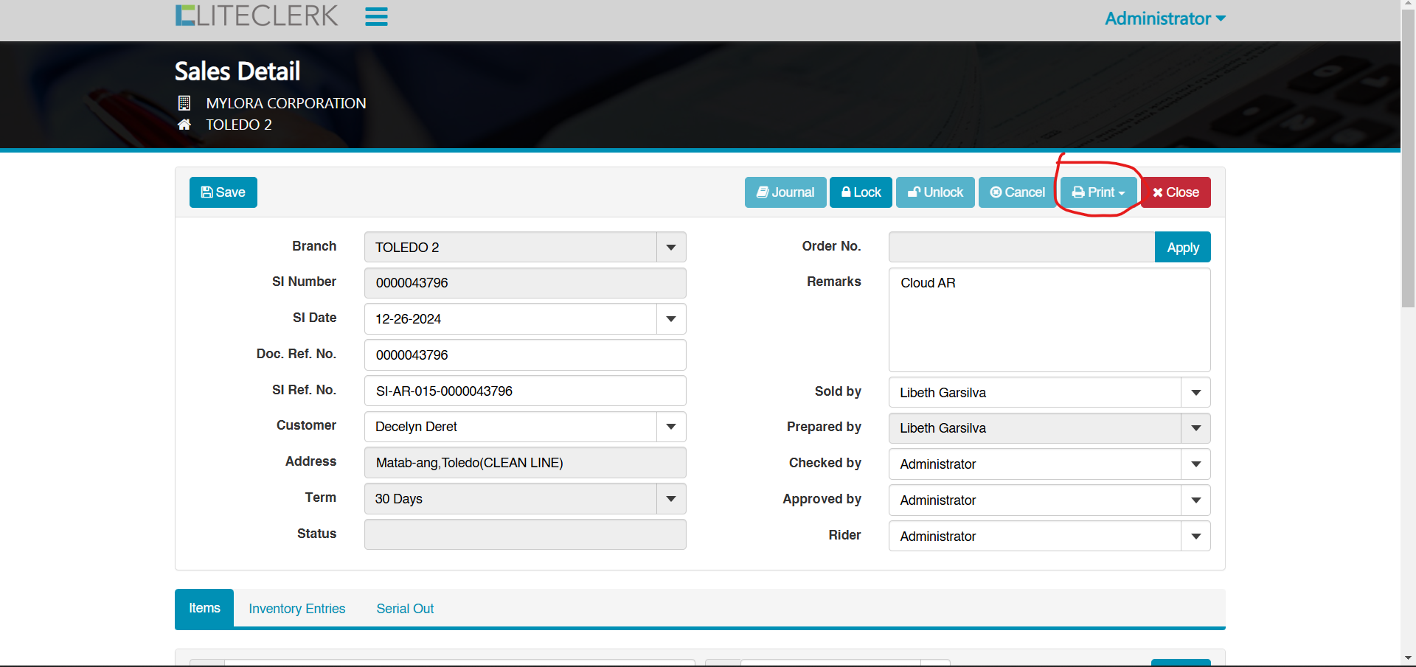Expand the Rider dropdown
This screenshot has width=1416, height=667.
click(x=1195, y=537)
